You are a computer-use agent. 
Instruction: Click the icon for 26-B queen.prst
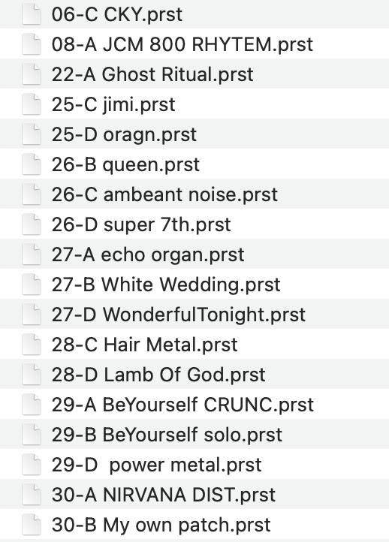(x=32, y=164)
